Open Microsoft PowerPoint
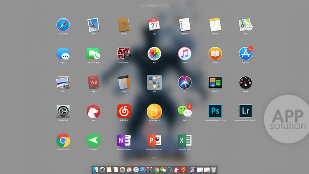 tap(154, 140)
